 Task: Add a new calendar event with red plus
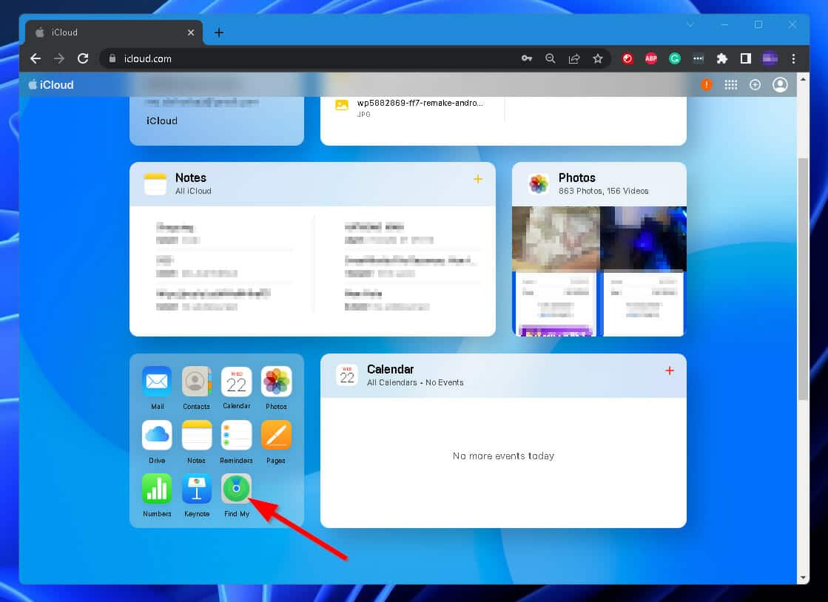pos(669,371)
